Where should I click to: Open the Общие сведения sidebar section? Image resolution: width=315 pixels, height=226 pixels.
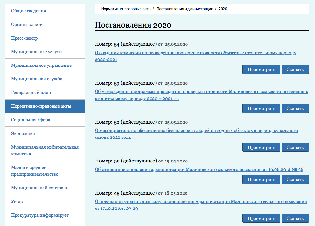[45, 11]
